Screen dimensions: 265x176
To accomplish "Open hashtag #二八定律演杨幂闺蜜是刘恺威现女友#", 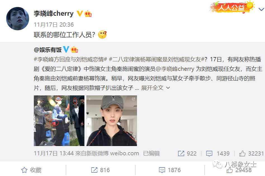I will [x=157, y=59].
